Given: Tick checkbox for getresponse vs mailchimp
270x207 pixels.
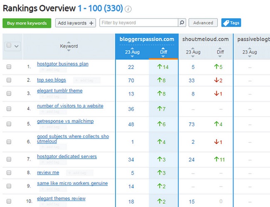Looking at the screenshot, I should 9,124.
